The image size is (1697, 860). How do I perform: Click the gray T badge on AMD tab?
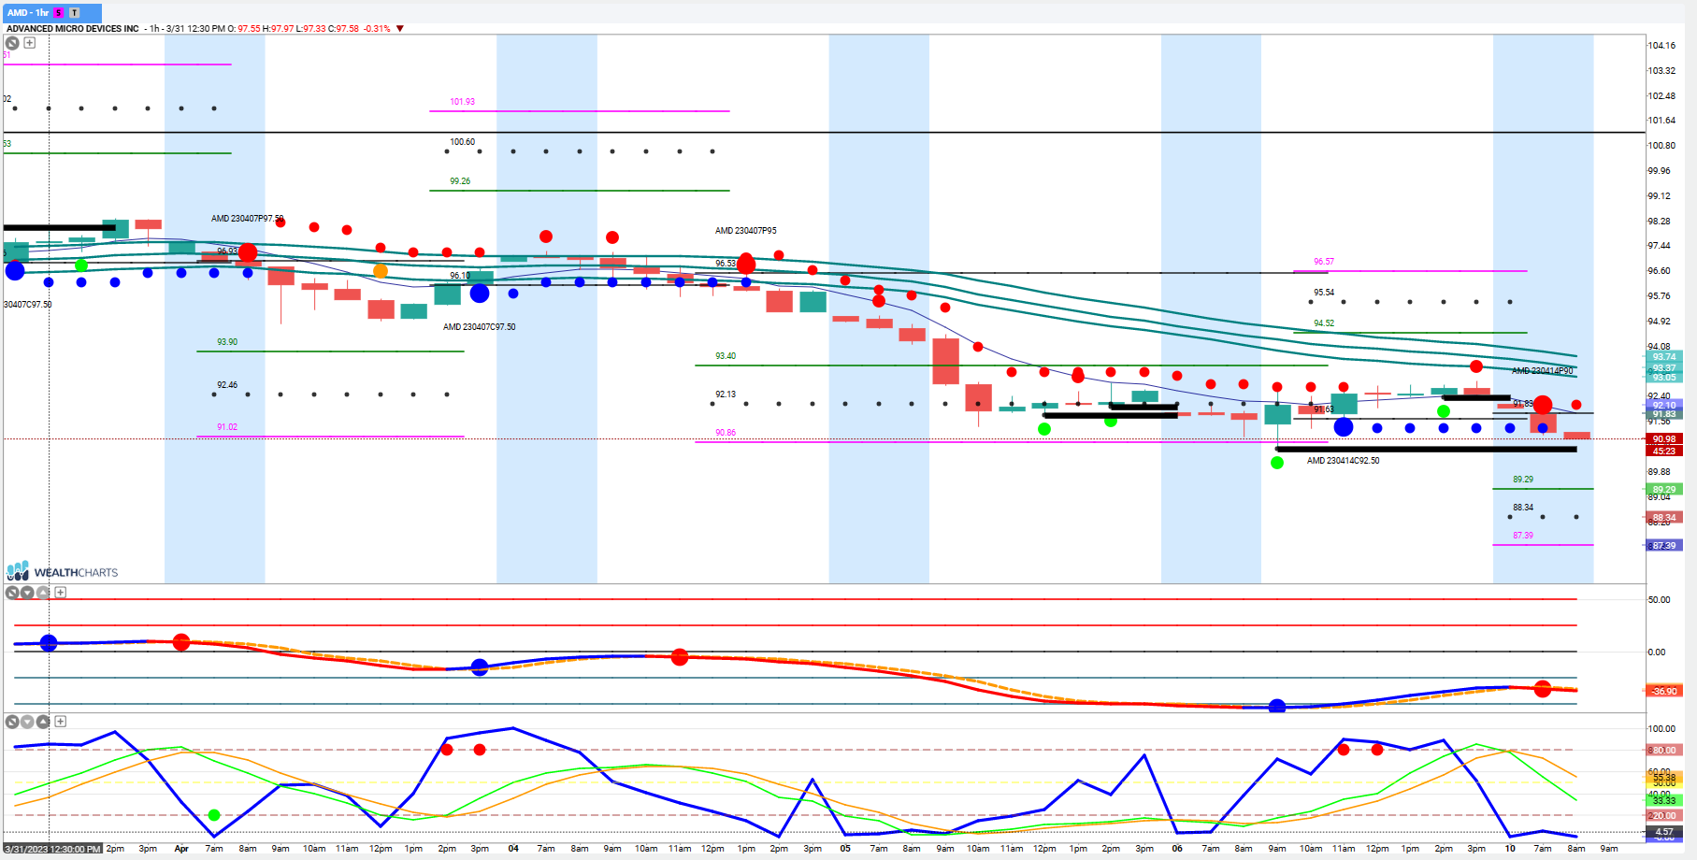(x=75, y=13)
